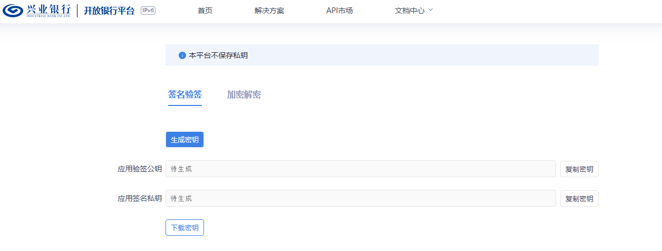
Task: Click the 本平台不保存私钥 notice text
Action: click(218, 55)
